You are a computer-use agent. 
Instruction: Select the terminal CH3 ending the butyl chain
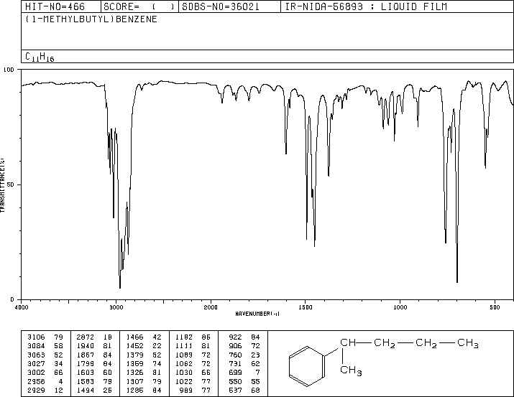point(468,343)
